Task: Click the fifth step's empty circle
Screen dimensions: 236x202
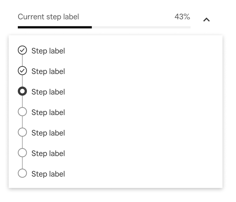Action: pyautogui.click(x=22, y=132)
